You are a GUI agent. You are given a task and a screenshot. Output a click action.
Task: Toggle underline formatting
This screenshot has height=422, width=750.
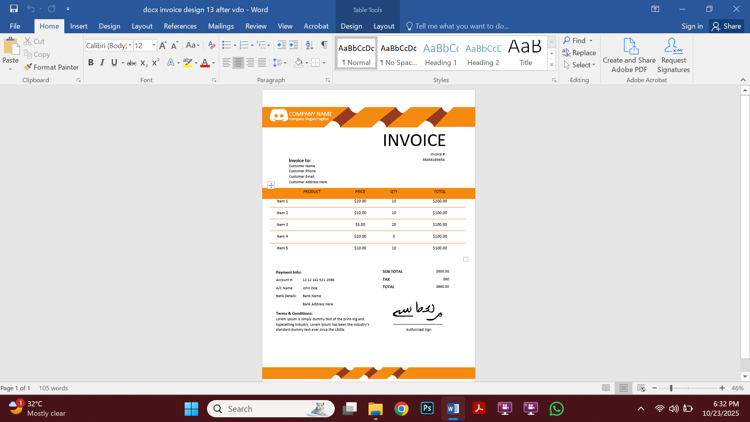click(113, 62)
